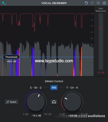Viewport: 108px width, 122px height.
Task: Click the T - Ch - K knob
Action: pyautogui.click(x=72, y=102)
